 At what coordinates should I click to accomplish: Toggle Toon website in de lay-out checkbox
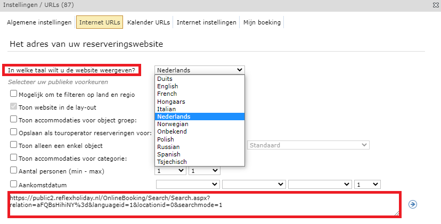13,106
